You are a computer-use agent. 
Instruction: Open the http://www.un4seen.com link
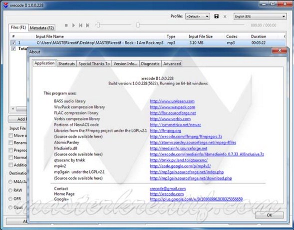click(x=172, y=101)
